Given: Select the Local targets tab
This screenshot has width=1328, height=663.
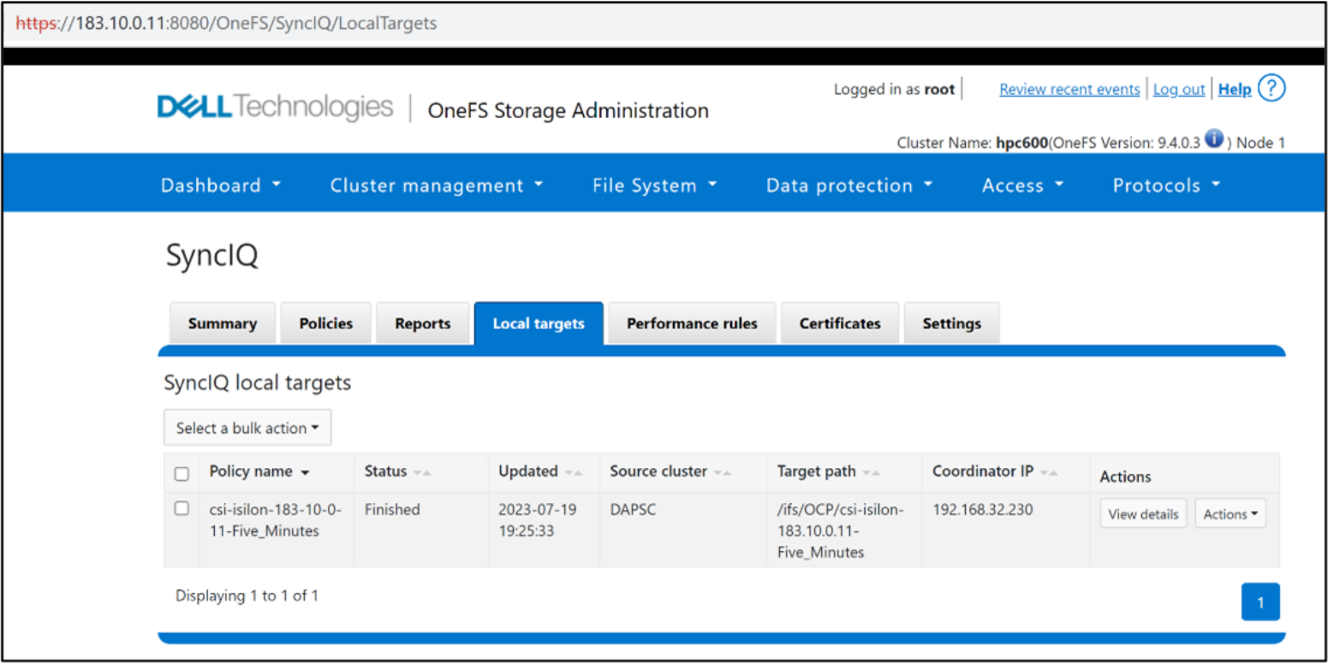Looking at the screenshot, I should [539, 323].
